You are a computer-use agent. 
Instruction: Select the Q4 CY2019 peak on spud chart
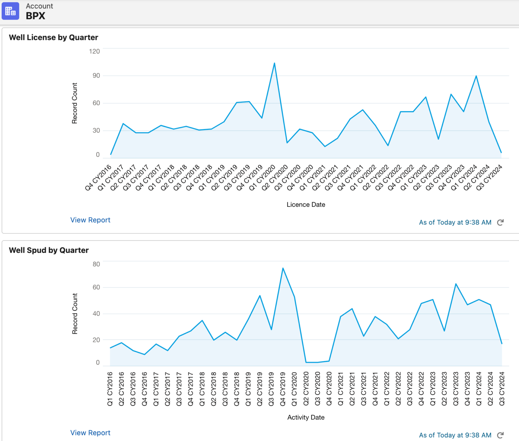[x=283, y=268]
